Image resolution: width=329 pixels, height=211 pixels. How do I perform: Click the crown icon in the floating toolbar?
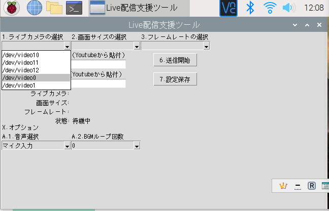283,186
